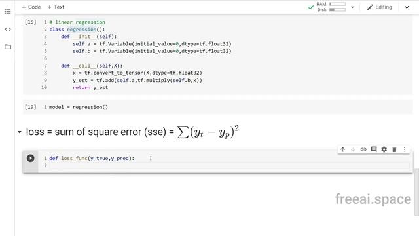Click the 'loss = sum of square error' heading
The height and width of the screenshot is (236, 419).
(132, 132)
